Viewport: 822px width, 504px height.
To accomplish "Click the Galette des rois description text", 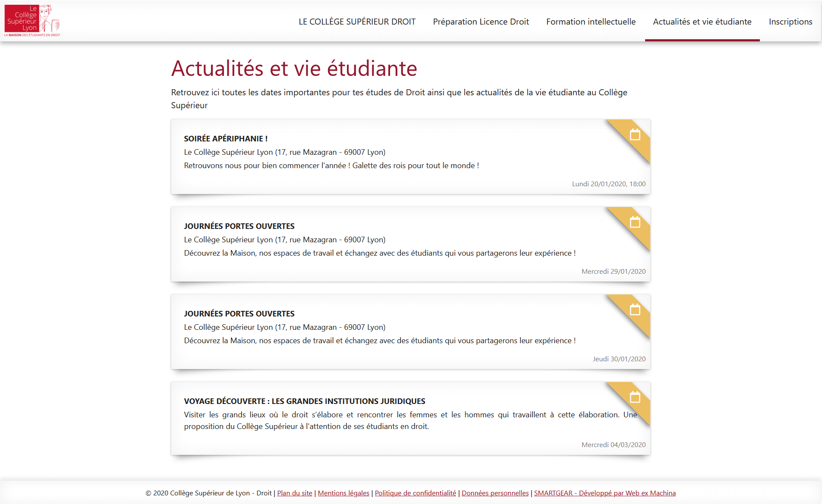I will click(x=331, y=166).
